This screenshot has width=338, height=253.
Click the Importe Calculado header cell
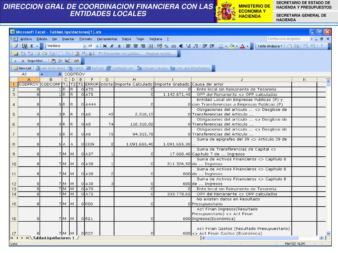[x=134, y=84]
